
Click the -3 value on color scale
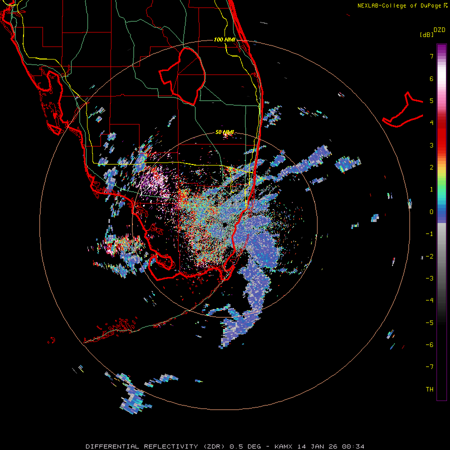click(429, 278)
